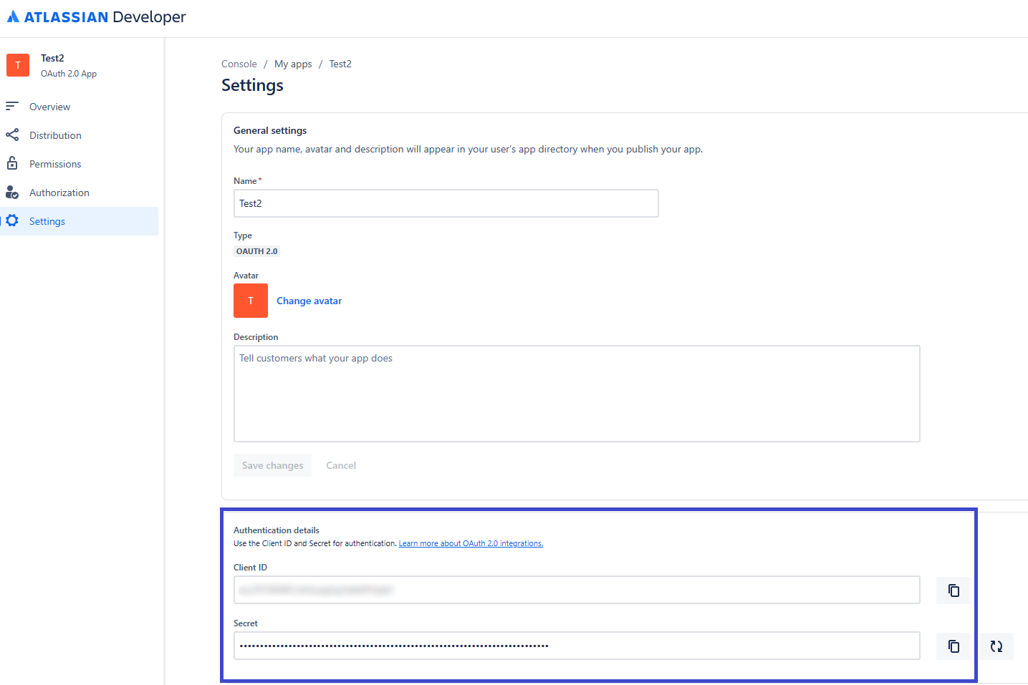The image size is (1028, 685).
Task: Select the Test2 breadcrumb item
Action: click(340, 64)
